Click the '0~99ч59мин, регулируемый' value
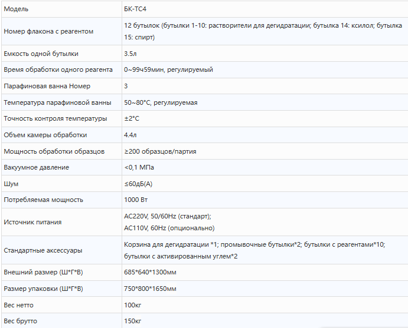The image size is (408, 328). click(168, 70)
